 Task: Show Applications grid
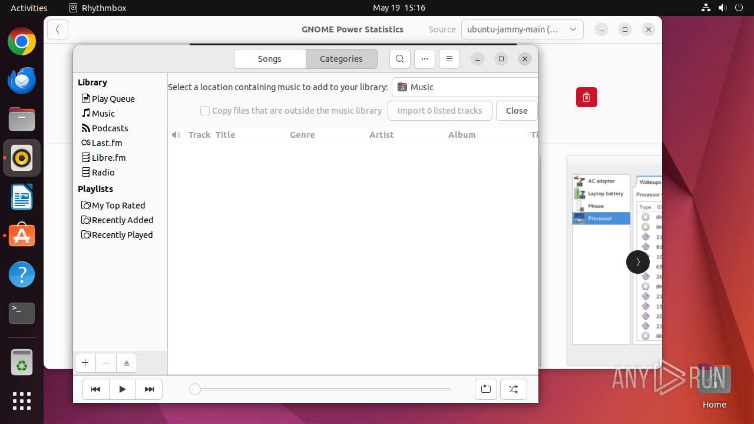(x=22, y=401)
